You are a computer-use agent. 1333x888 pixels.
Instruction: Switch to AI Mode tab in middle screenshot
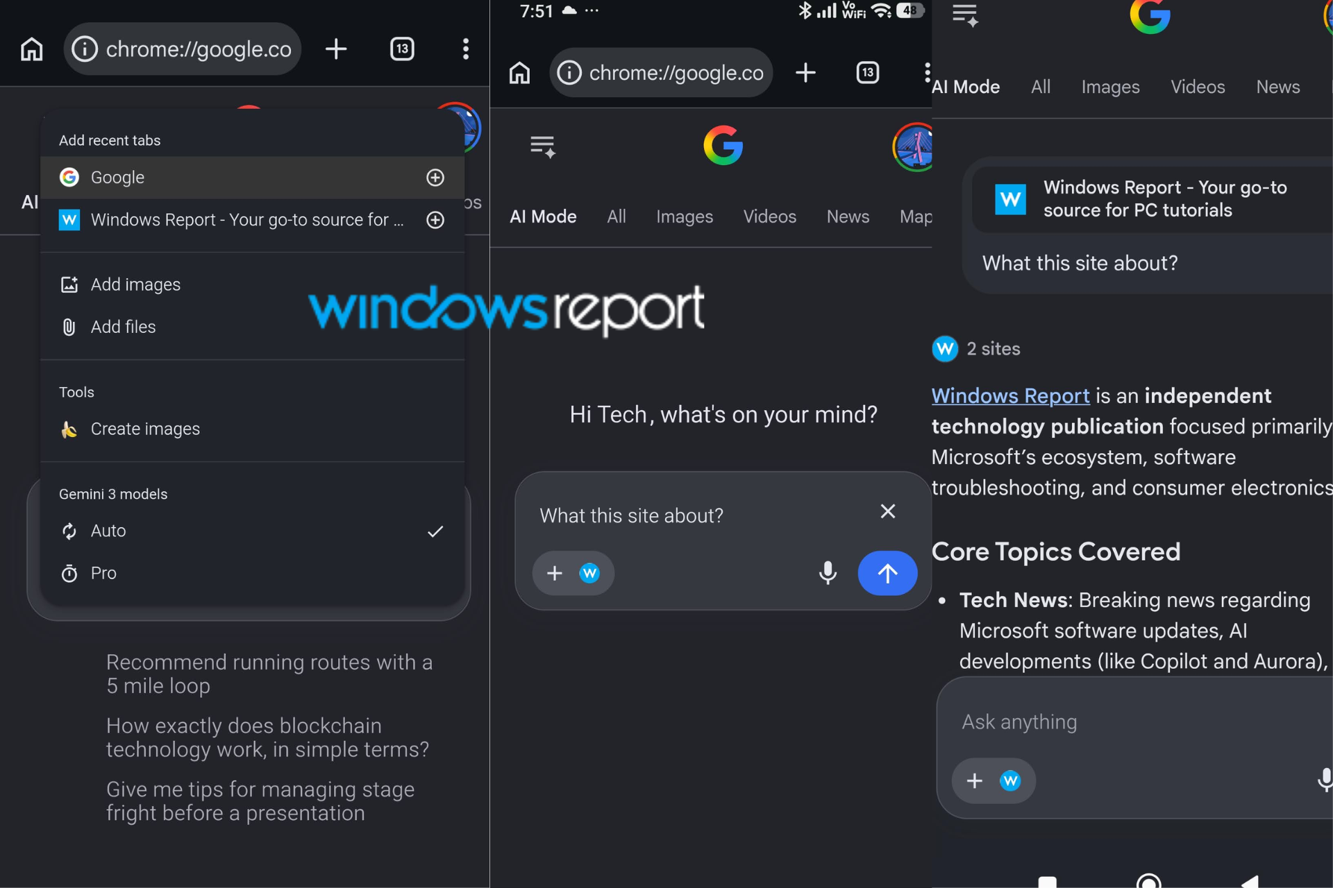coord(543,217)
